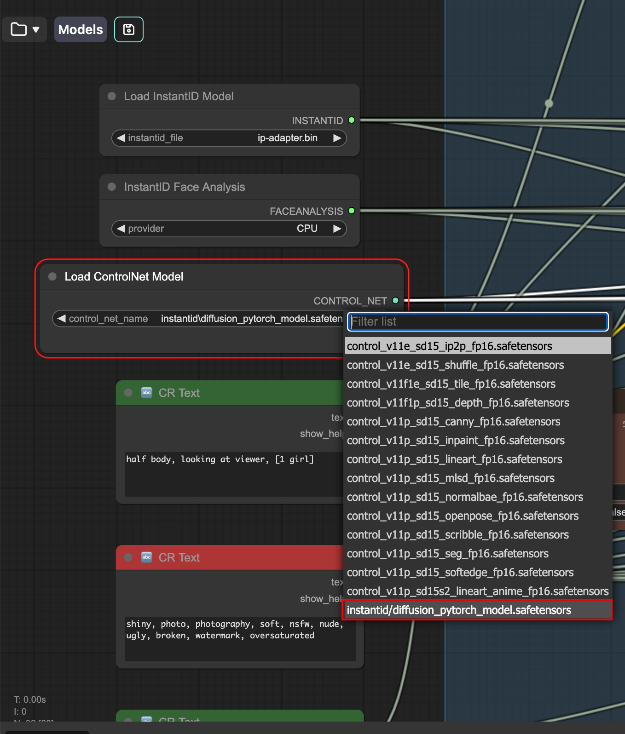Click the green CR Text node title

click(179, 393)
